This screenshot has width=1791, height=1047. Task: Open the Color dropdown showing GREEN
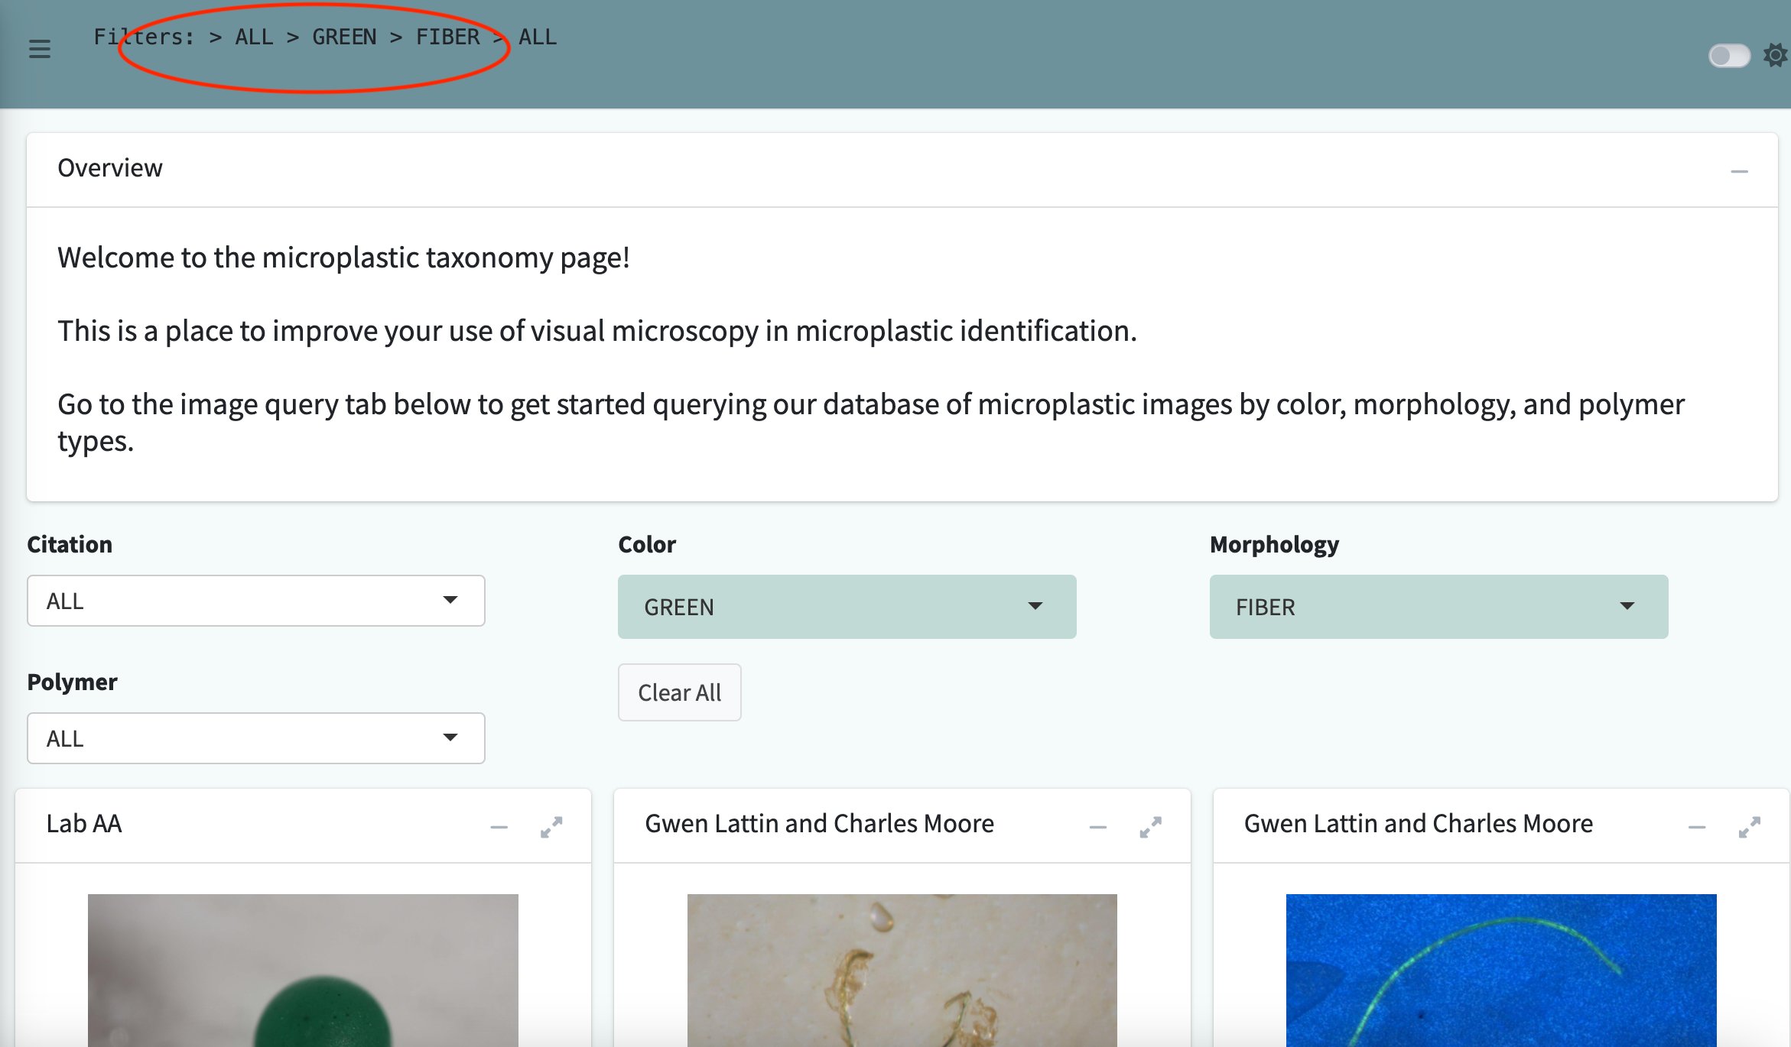847,607
